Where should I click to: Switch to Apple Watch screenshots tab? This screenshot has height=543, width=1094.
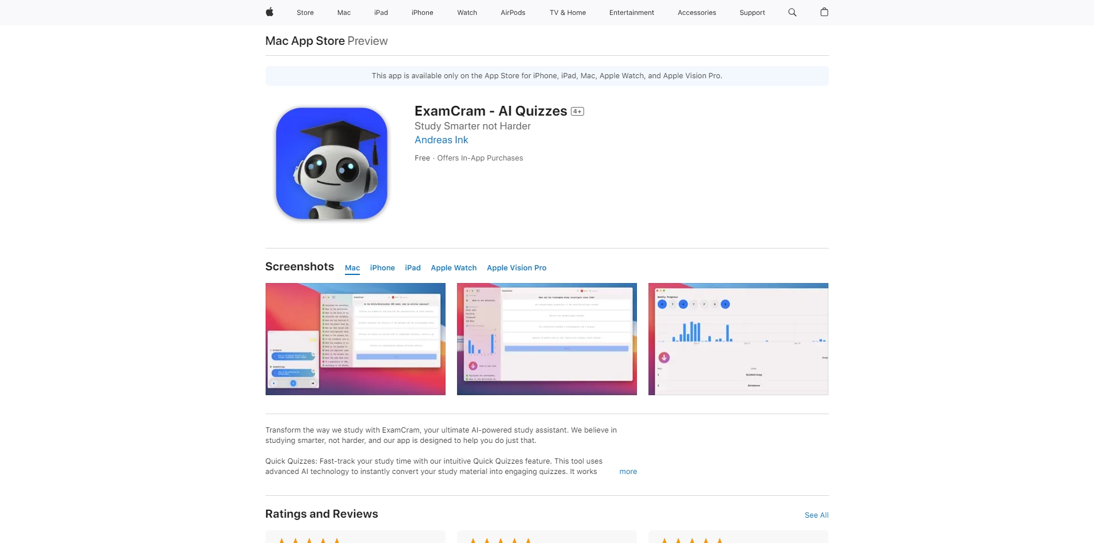click(454, 268)
